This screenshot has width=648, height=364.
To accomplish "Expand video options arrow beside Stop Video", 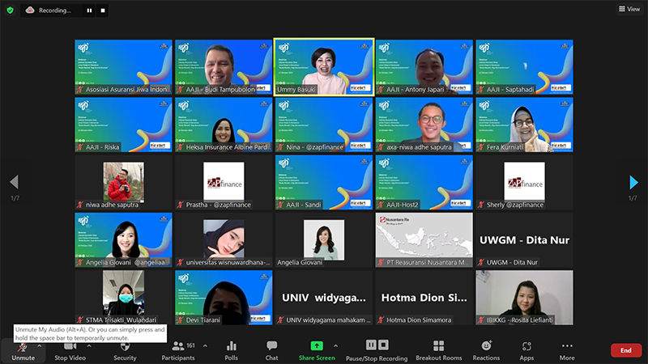I will pyautogui.click(x=89, y=346).
